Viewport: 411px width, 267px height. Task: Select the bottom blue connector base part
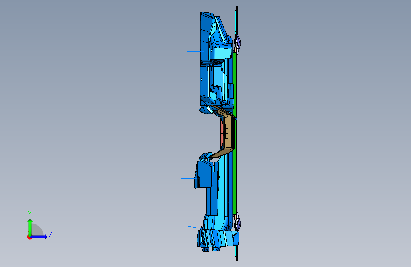218,239
